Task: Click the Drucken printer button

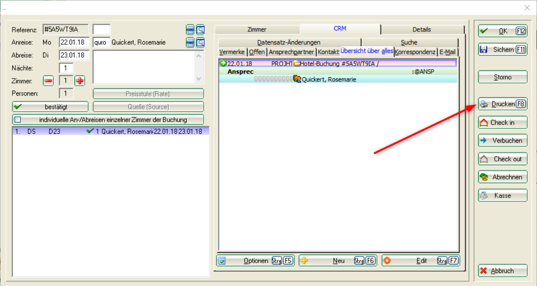Action: point(502,104)
